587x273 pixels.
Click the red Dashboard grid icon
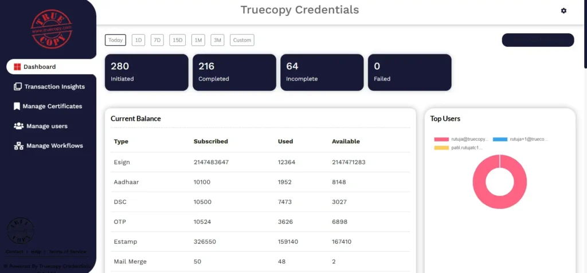[17, 67]
